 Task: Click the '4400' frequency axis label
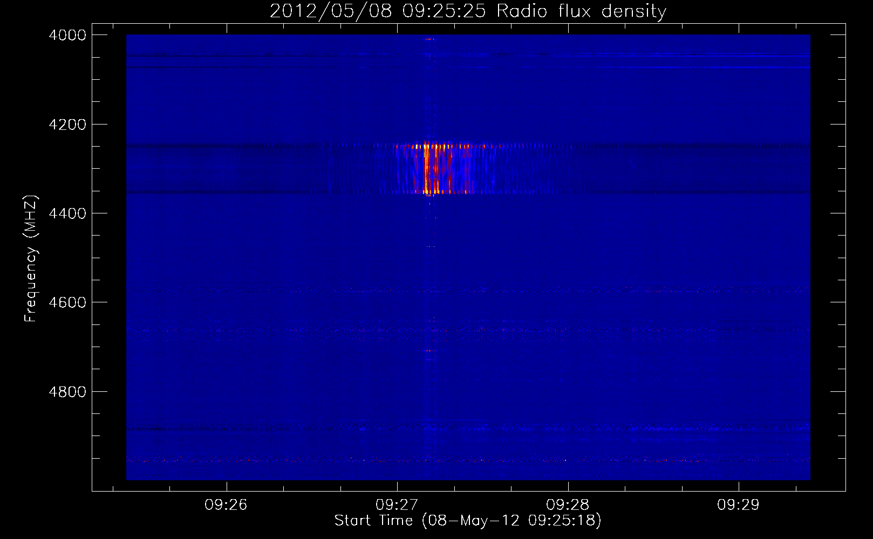(x=67, y=213)
